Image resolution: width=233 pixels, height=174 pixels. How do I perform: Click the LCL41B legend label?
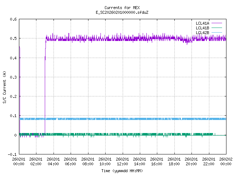click(x=203, y=28)
